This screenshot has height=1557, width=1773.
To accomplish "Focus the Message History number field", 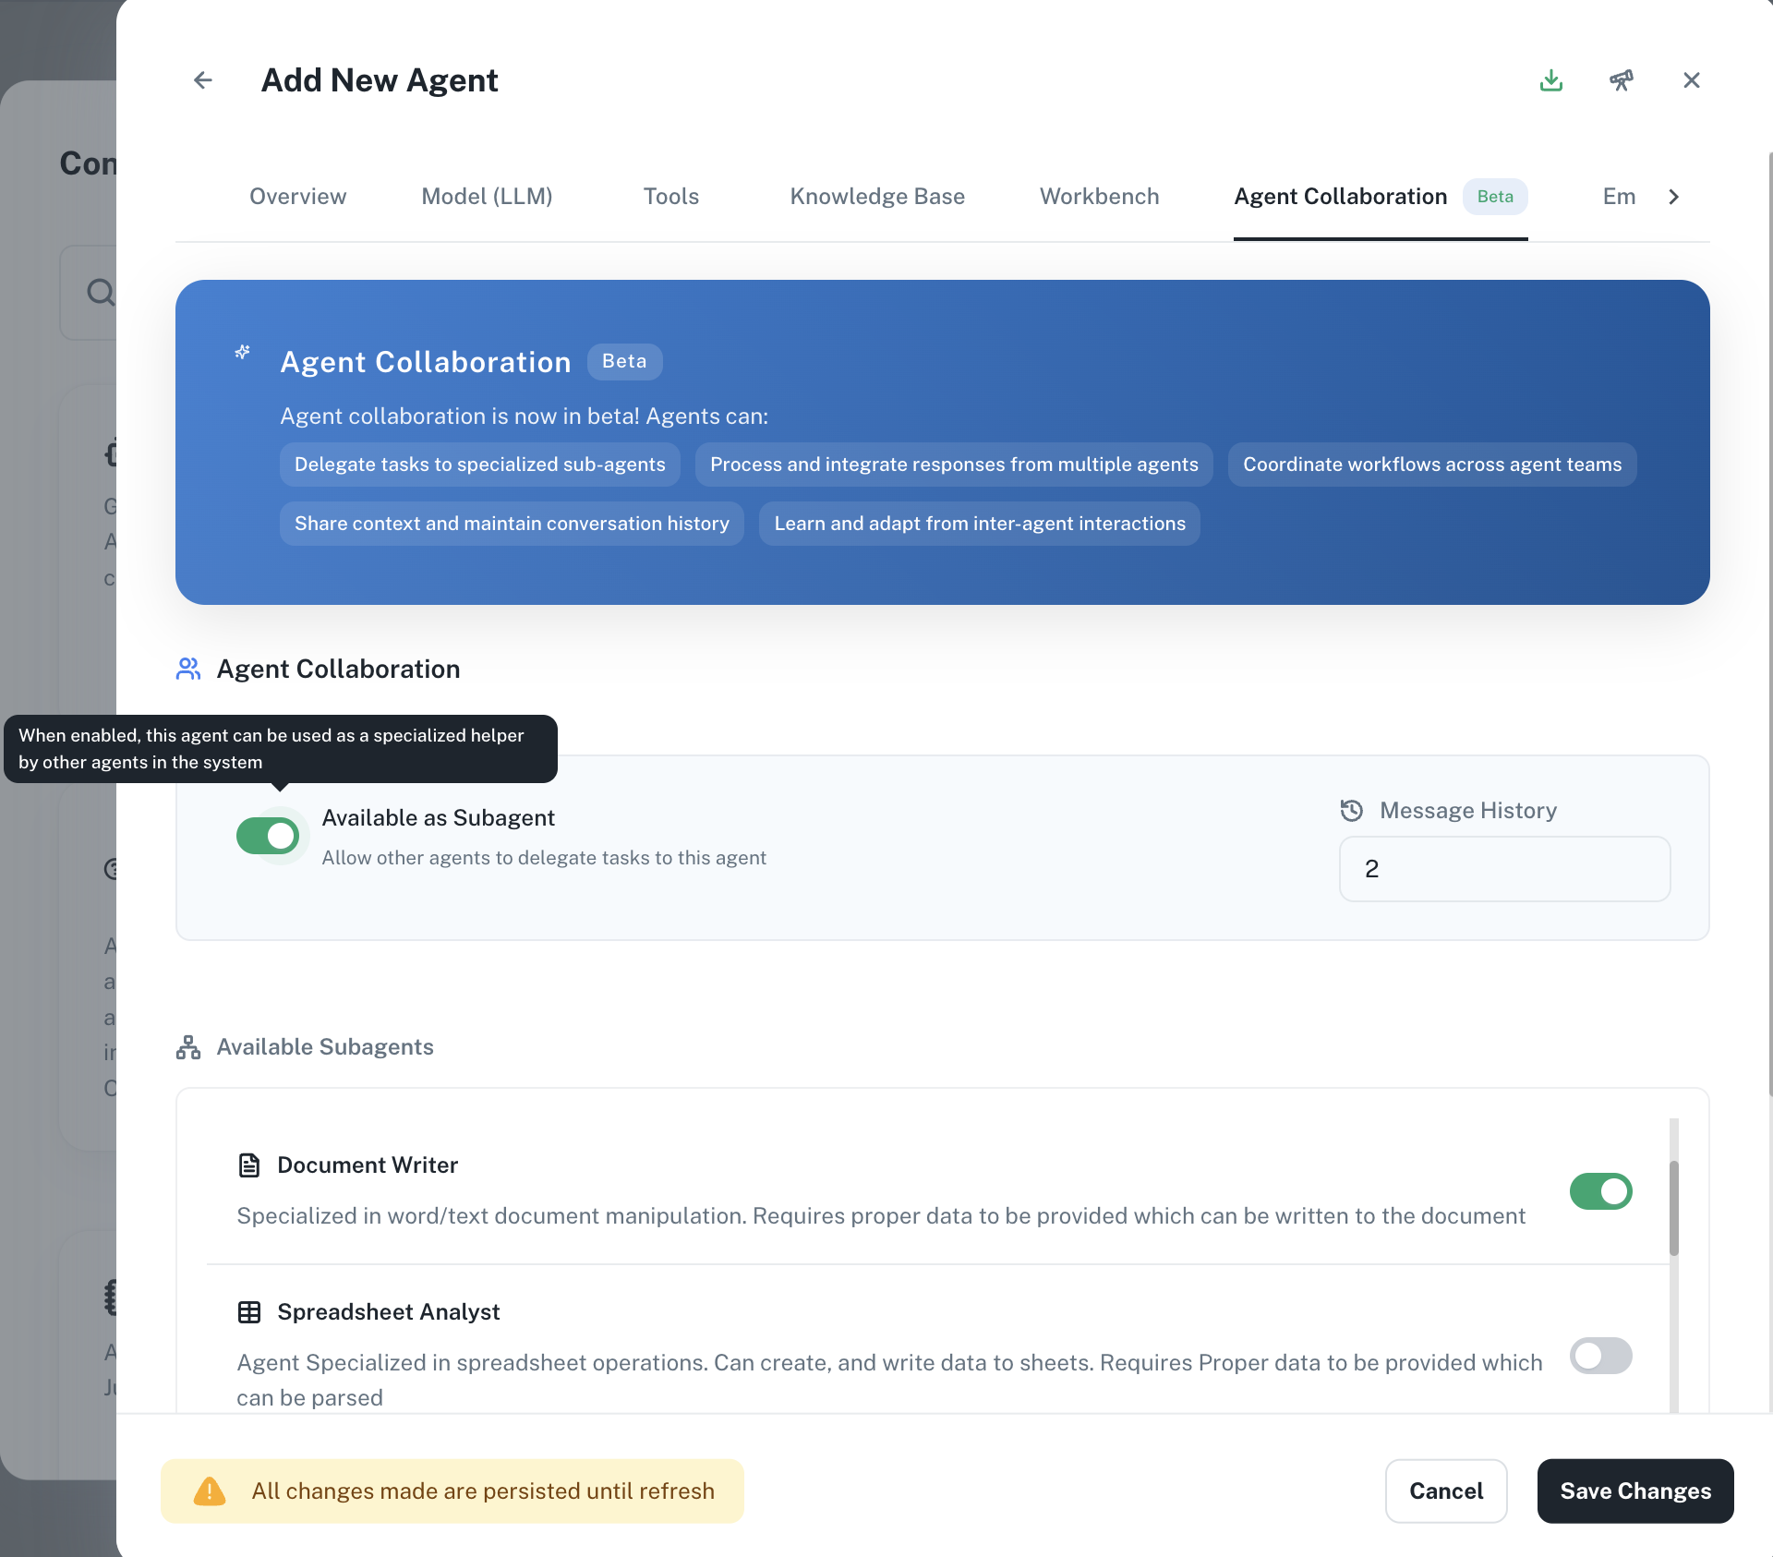I will 1504,869.
